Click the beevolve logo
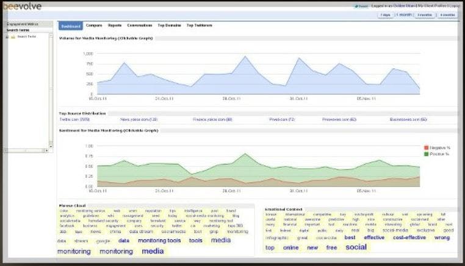Screen dimensions: 465x266 coord(23,6)
